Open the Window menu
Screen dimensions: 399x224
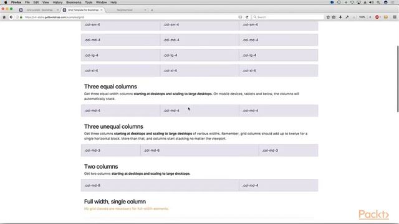pos(101,2)
